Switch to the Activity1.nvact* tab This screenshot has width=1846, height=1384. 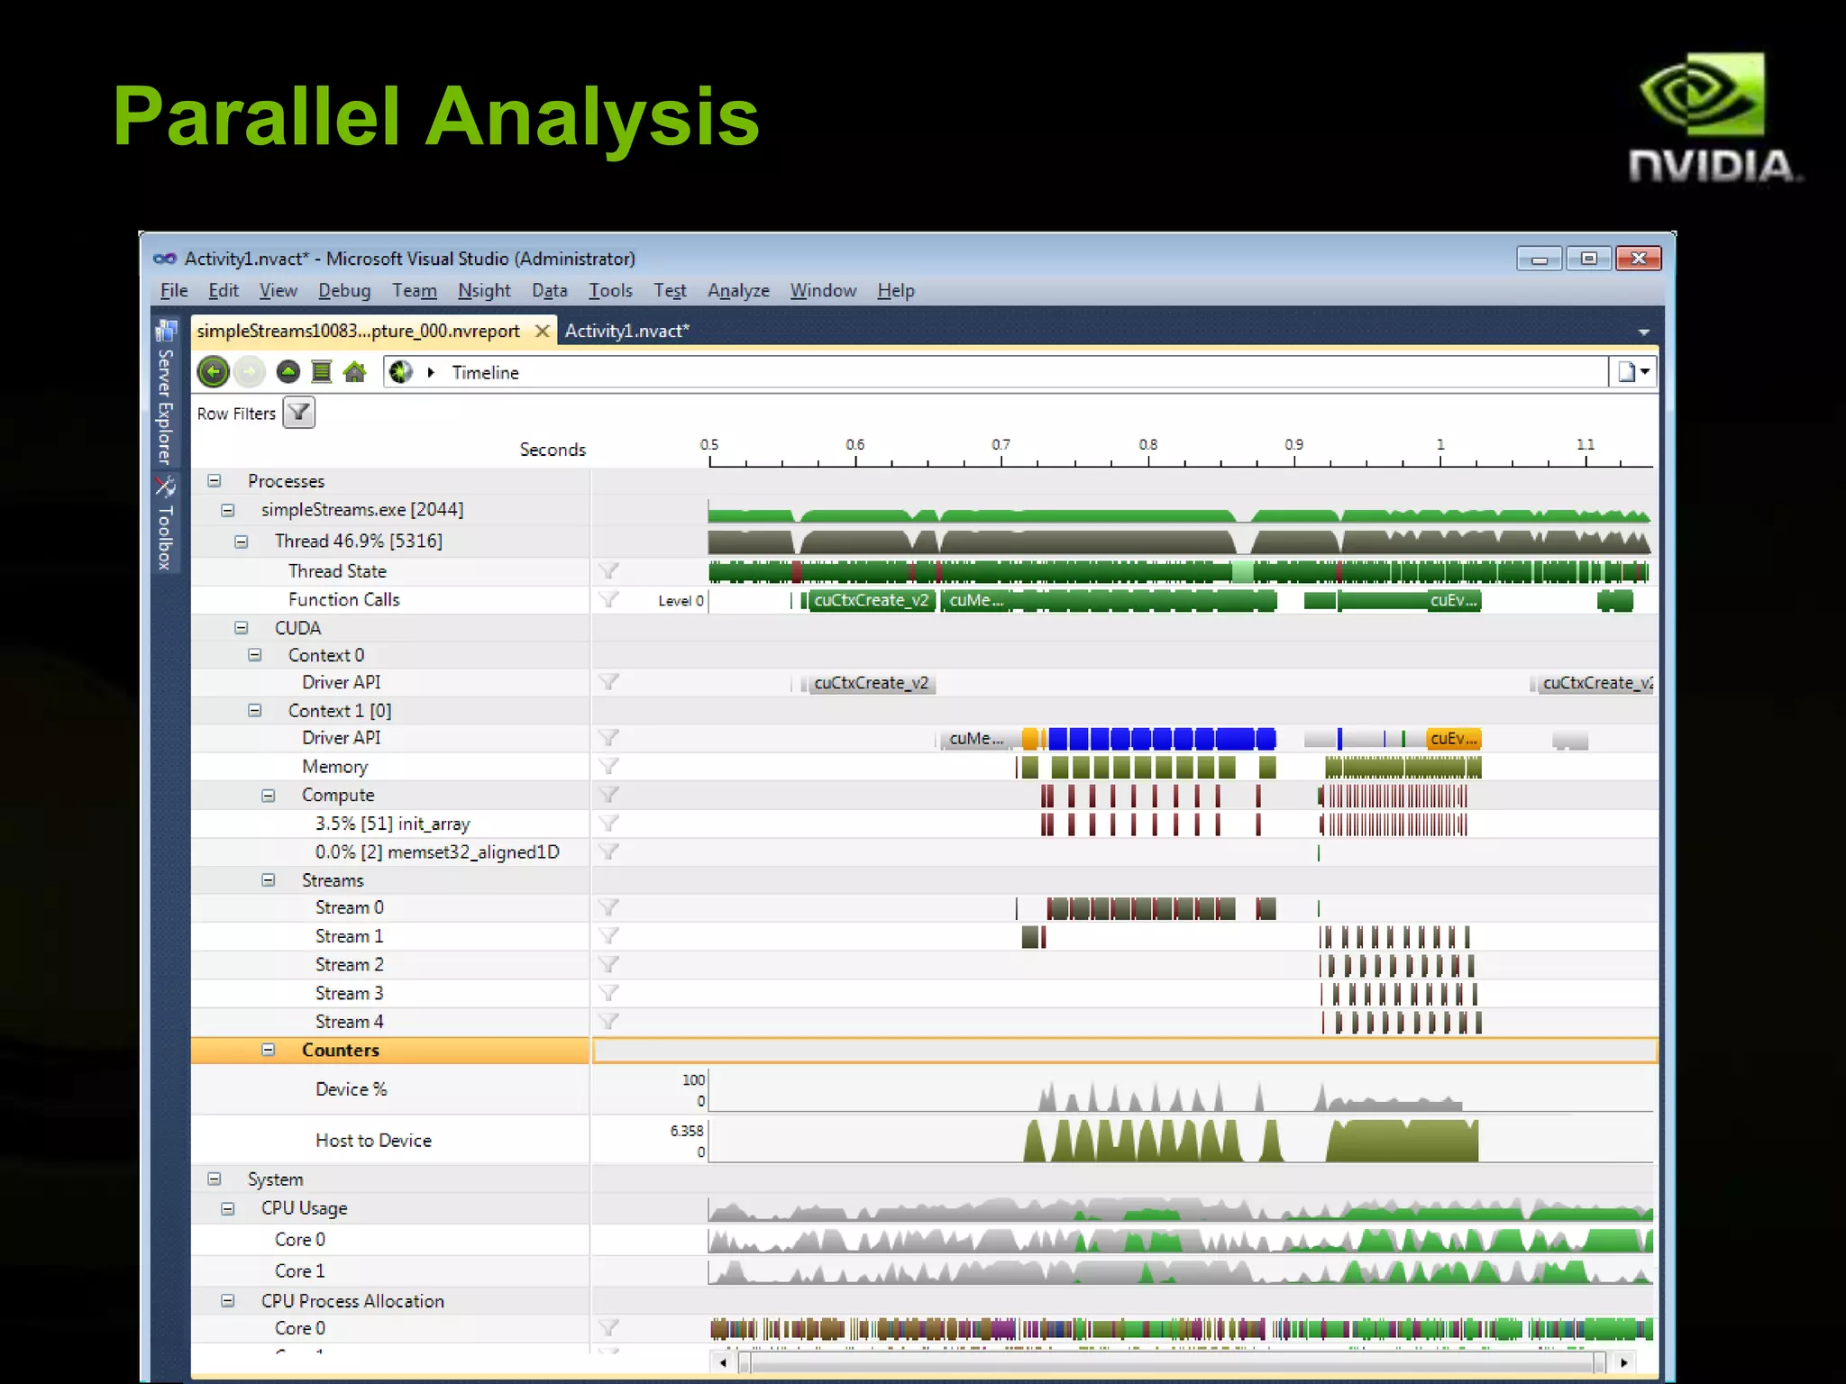click(627, 331)
